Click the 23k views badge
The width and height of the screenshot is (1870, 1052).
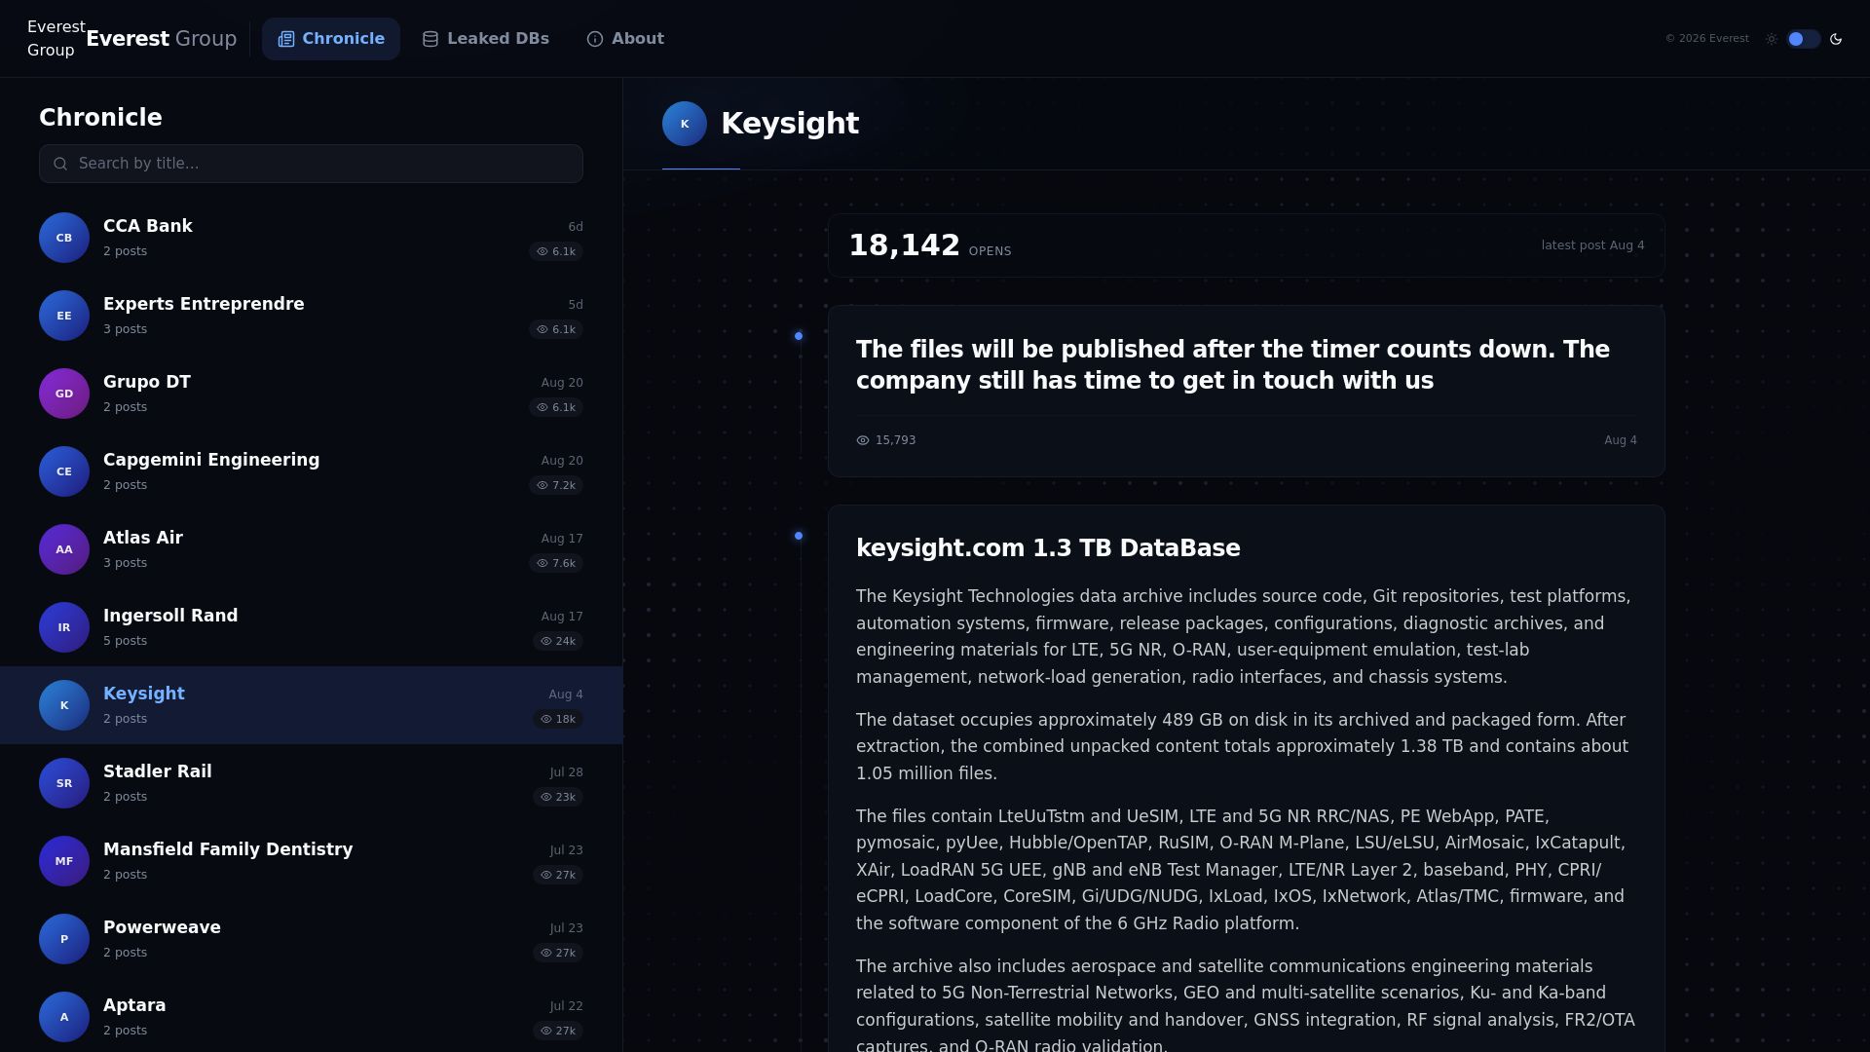[558, 797]
